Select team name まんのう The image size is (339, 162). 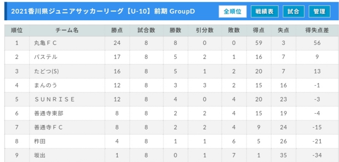coord(45,85)
